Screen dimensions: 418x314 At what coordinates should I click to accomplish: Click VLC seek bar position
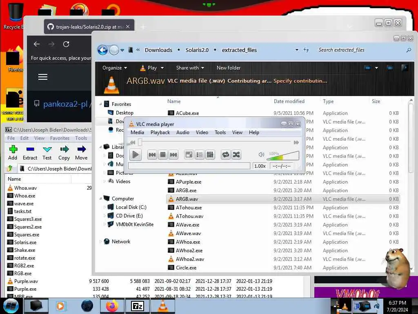pos(215,142)
